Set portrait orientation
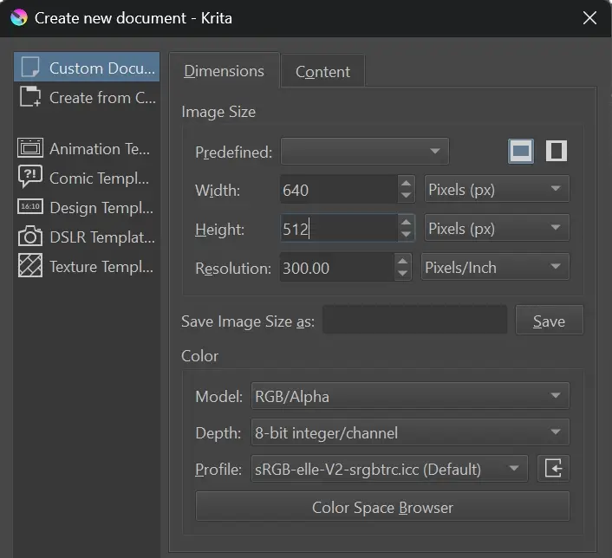This screenshot has width=612, height=558. 557,151
